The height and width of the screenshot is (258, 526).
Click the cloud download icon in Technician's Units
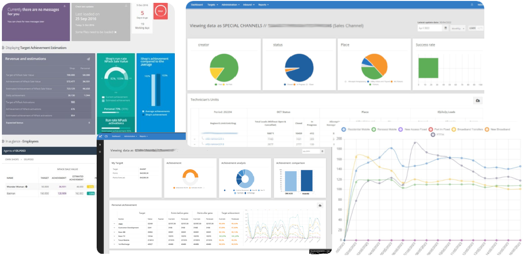pos(477,101)
